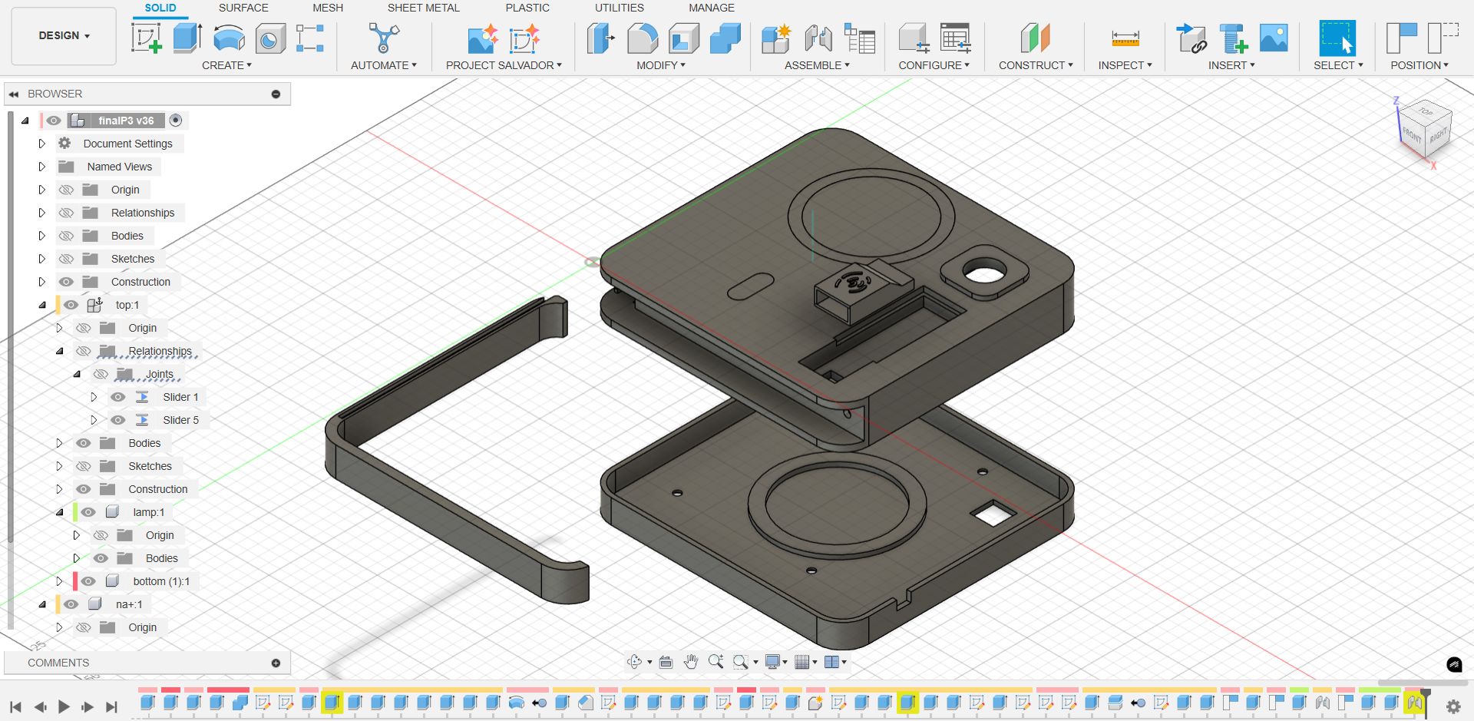Toggle visibility of Slider 1 joint
The width and height of the screenshot is (1474, 721).
pyautogui.click(x=117, y=397)
